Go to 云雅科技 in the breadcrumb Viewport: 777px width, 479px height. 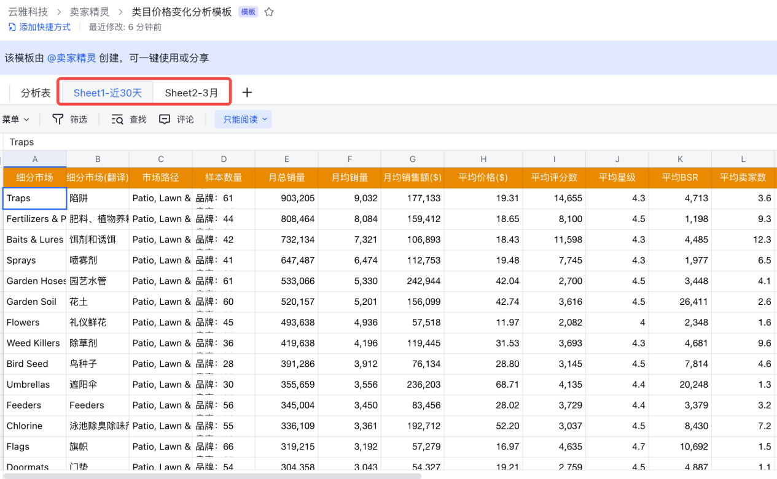(28, 12)
